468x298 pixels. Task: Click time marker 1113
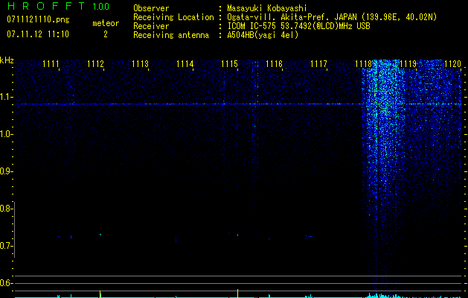click(141, 64)
